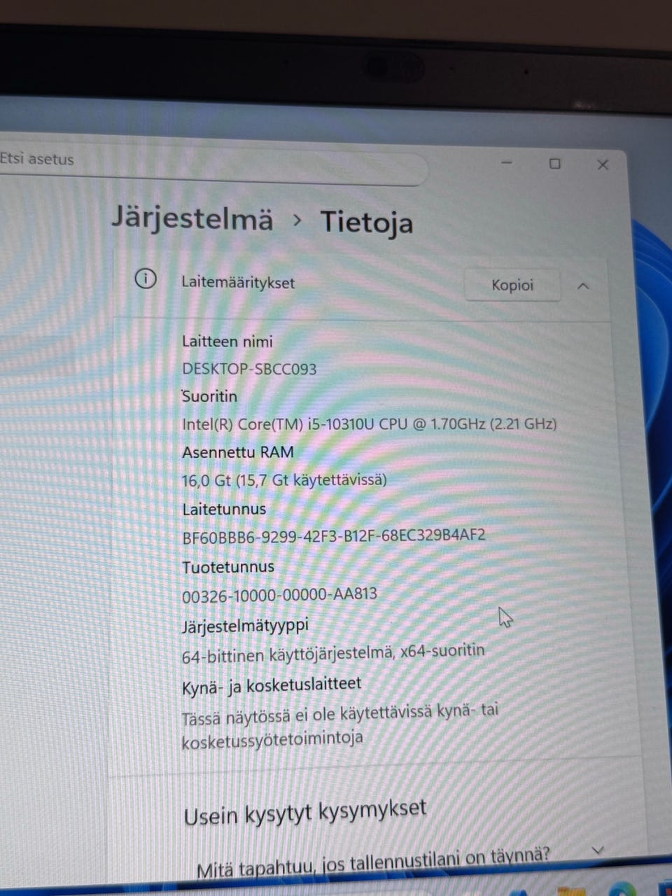672x896 pixels.
Task: Select 64-bittinen käyttöjärjestelmä system type value
Action: coord(333,654)
